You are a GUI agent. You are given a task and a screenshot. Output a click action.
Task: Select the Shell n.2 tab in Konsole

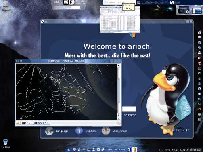(x=42, y=123)
